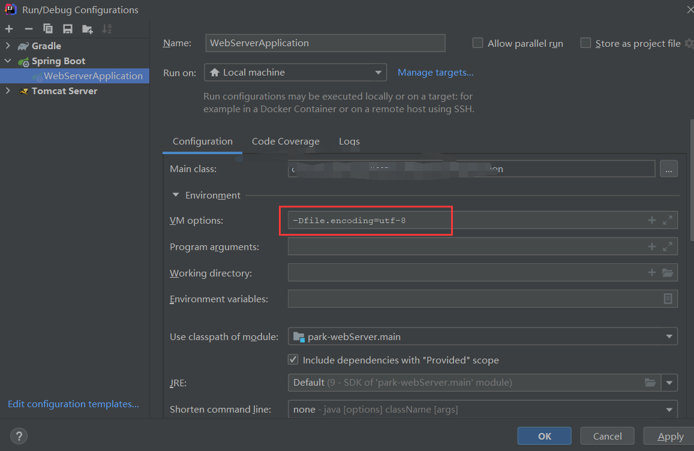Viewport: 694px width, 451px height.
Task: Expand the Tomcat Server tree node
Action: tap(8, 91)
